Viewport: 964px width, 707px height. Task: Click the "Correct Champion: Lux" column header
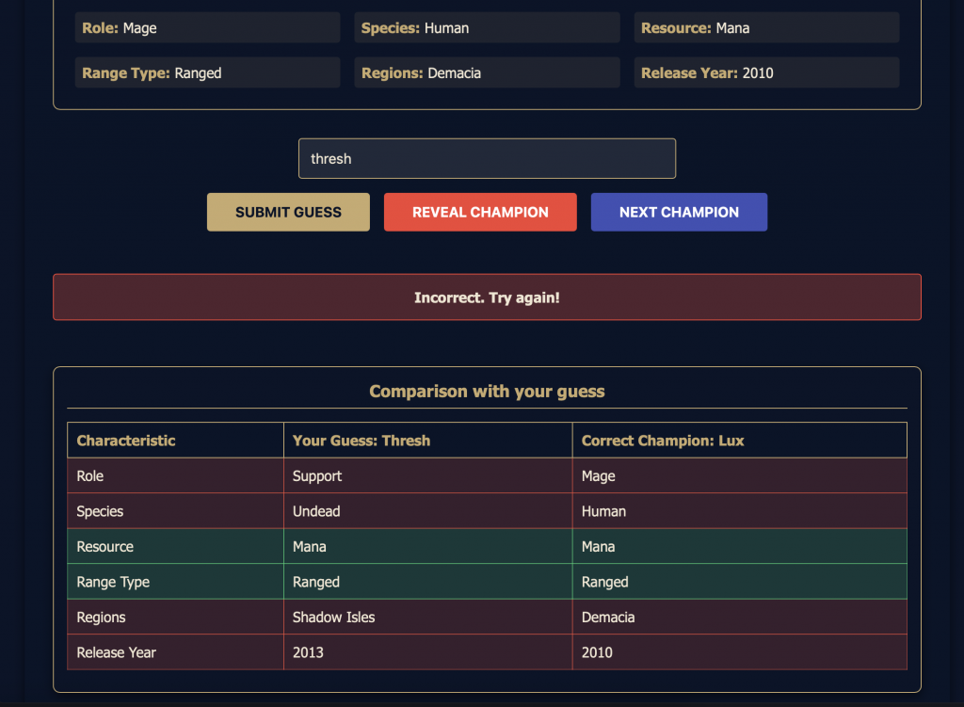739,441
